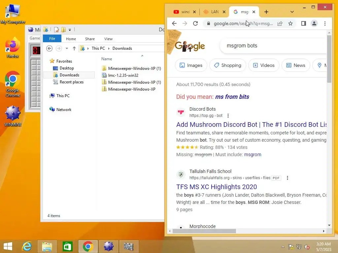This screenshot has width=338, height=253.
Task: Open Chrome profile avatar
Action: 314,23
